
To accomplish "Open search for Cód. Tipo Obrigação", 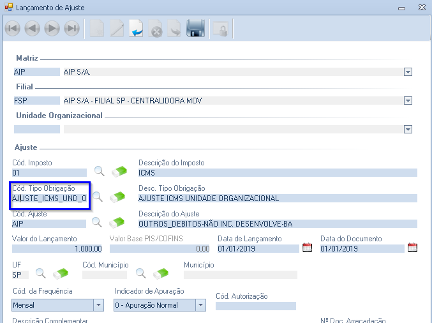I will [x=100, y=197].
